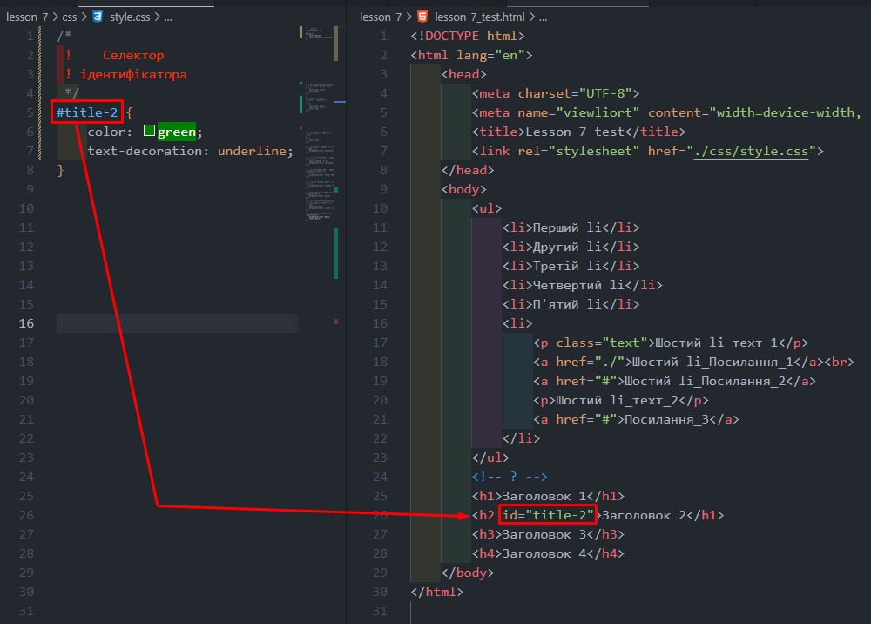This screenshot has height=624, width=871.
Task: Click the CSS file icon in the style.css breadcrumb
Action: coord(98,17)
